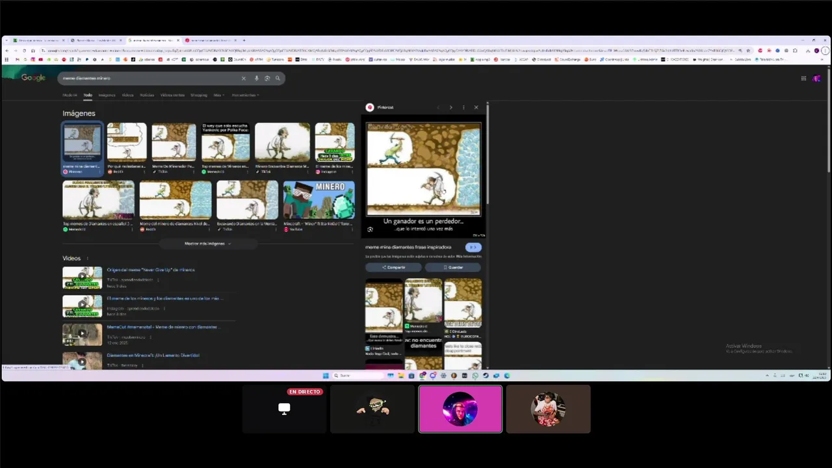Screen dimensions: 832x468
Task: Open File Explorer from the taskbar
Action: [x=401, y=375]
